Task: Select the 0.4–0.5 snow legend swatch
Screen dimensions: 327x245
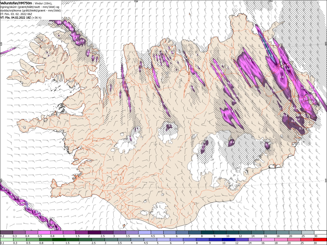Action: [x=32, y=232]
